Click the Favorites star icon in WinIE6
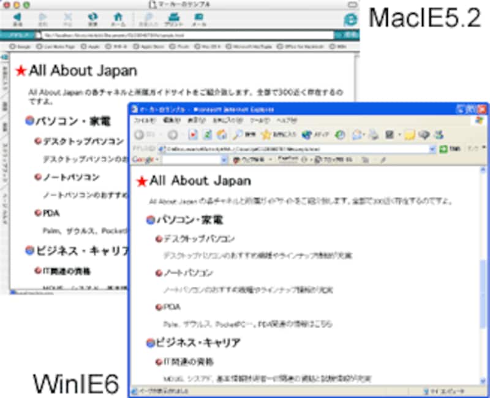The width and height of the screenshot is (490, 398). click(266, 133)
